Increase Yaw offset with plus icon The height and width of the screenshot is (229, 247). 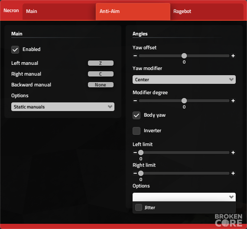pyautogui.click(x=233, y=56)
